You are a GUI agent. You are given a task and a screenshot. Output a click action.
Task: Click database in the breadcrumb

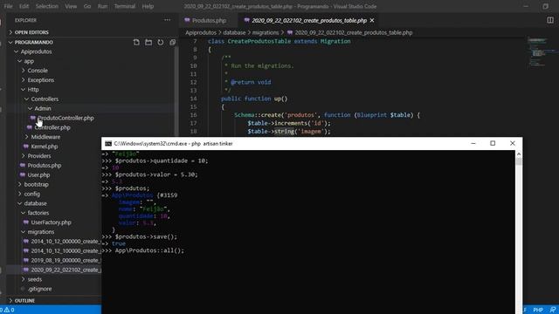pos(234,32)
